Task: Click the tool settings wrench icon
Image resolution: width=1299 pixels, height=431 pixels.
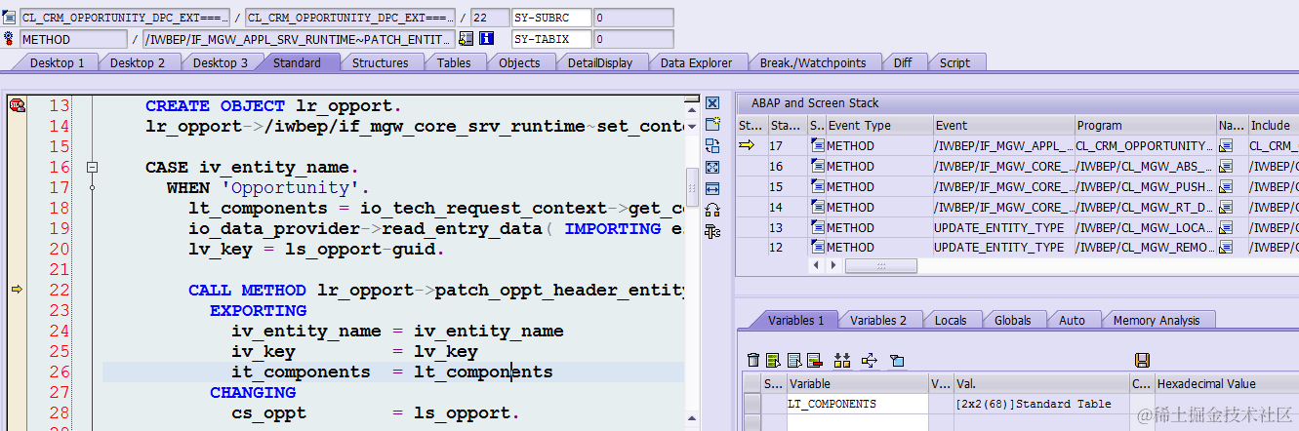Action: 712,231
